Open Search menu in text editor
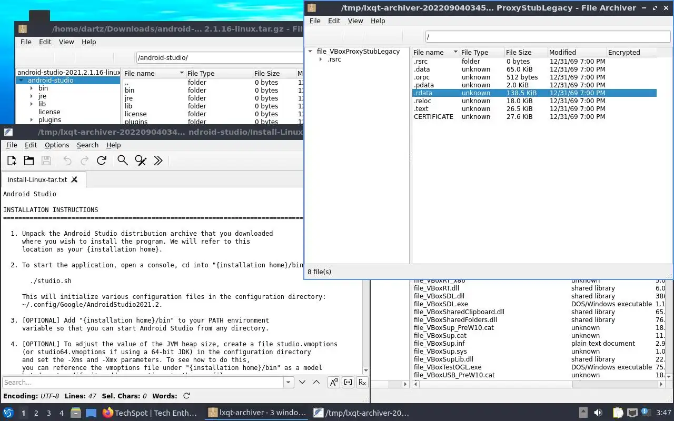Image resolution: width=674 pixels, height=421 pixels. 87,145
